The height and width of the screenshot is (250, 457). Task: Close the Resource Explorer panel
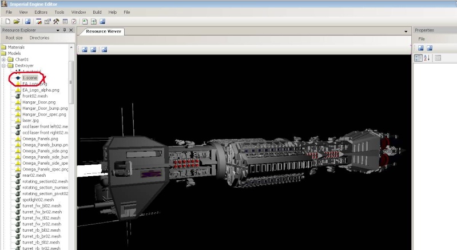point(71,30)
